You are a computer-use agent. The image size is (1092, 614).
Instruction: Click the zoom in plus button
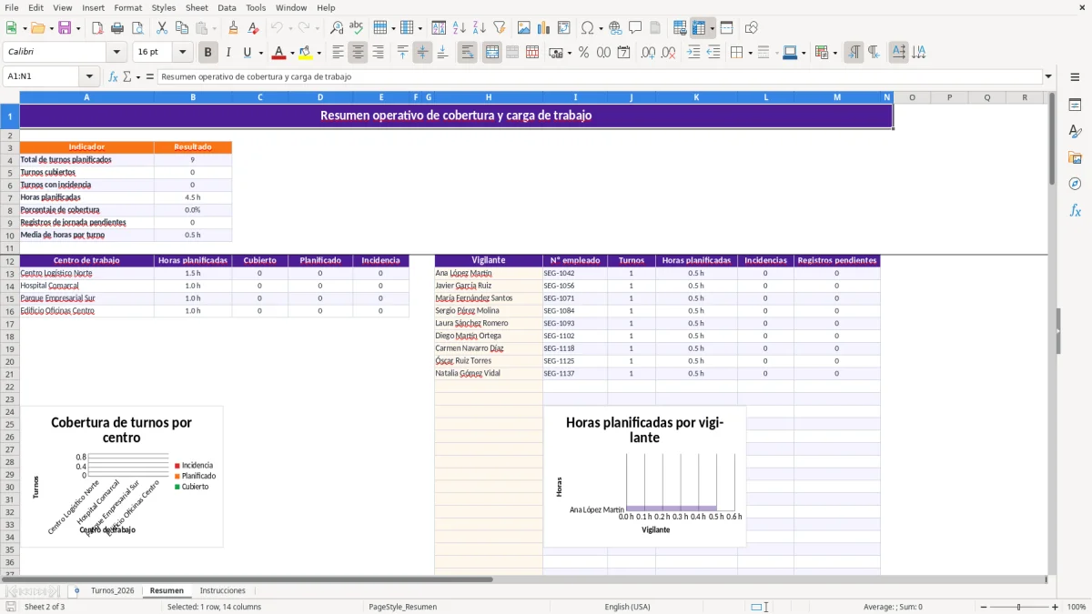(1055, 607)
